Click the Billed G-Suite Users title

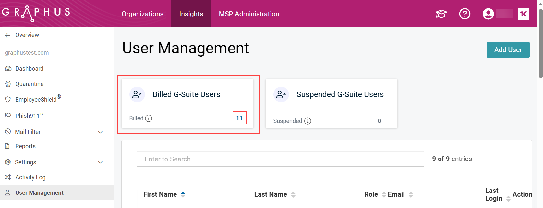[187, 94]
